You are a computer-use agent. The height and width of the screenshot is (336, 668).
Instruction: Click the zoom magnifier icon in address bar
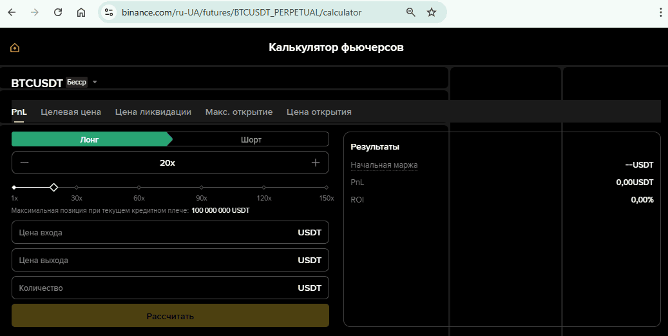tap(411, 12)
